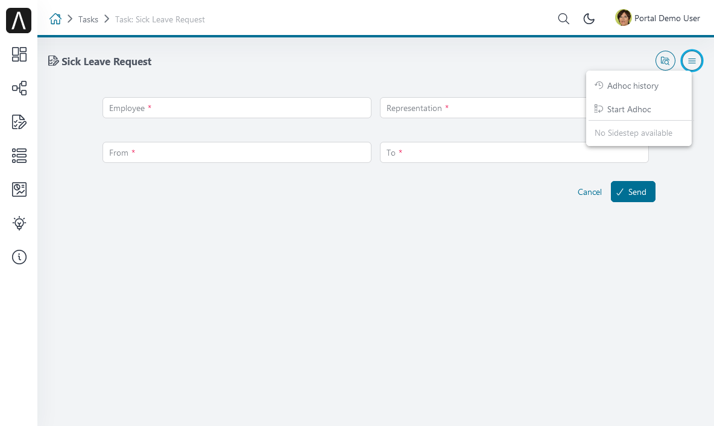Select Adhoc history menu entry
Image resolution: width=714 pixels, height=426 pixels.
click(x=639, y=86)
